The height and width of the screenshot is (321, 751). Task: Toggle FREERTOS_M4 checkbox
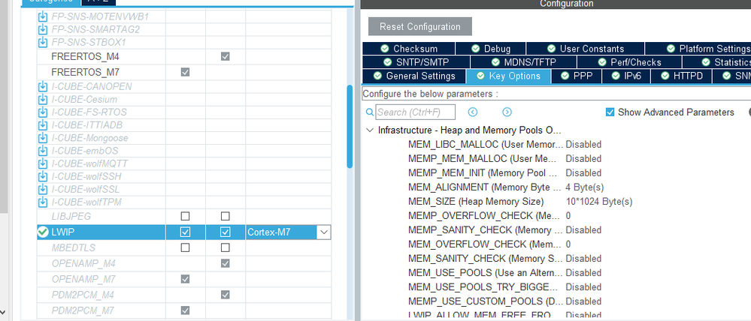pos(225,57)
